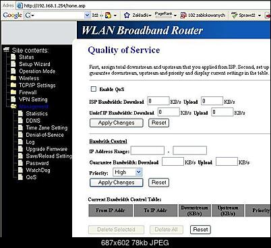Open the Denial-of-Service link

coord(44,135)
